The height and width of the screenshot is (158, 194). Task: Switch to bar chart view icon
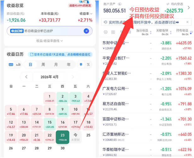(18, 64)
